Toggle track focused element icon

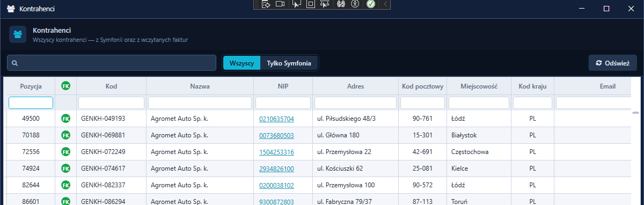324,4
